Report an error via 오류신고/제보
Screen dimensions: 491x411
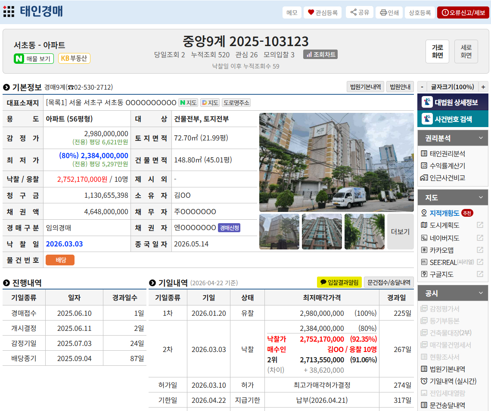coord(463,12)
